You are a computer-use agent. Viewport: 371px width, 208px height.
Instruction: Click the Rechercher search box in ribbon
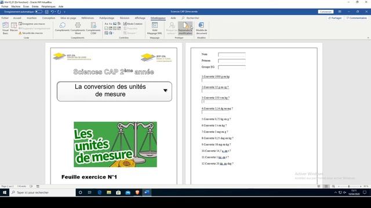[191, 18]
